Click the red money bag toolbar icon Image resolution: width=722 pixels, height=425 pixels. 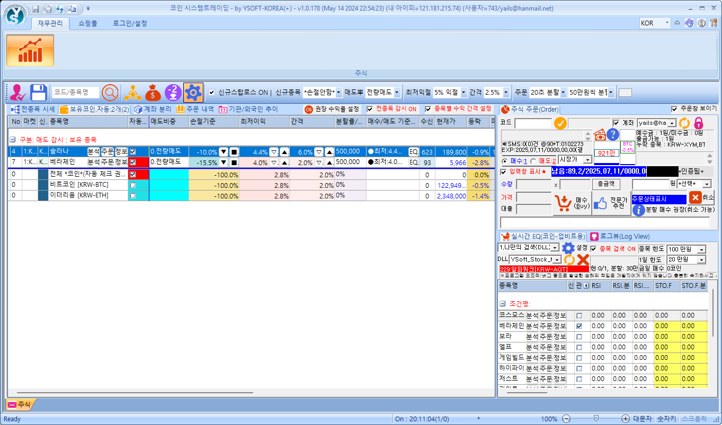point(153,93)
